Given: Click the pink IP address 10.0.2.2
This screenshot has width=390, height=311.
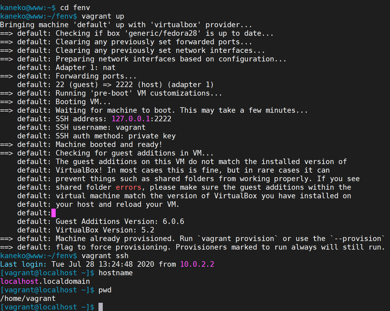Looking at the screenshot, I should click(x=197, y=264).
